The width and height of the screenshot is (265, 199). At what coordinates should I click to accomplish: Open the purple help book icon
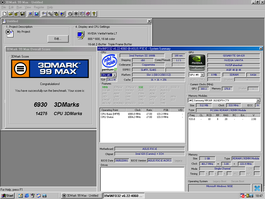click(x=88, y=14)
